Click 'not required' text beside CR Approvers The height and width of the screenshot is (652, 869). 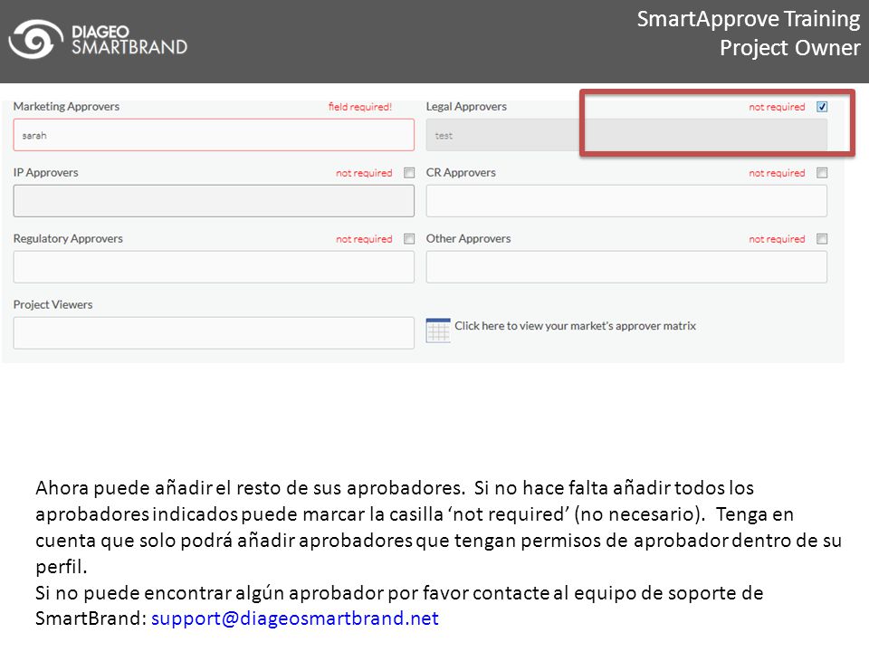tap(777, 173)
